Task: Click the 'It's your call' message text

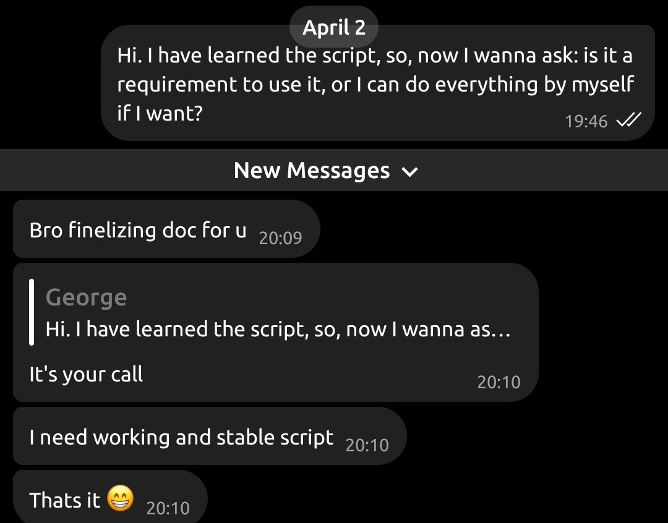Action: [x=86, y=374]
